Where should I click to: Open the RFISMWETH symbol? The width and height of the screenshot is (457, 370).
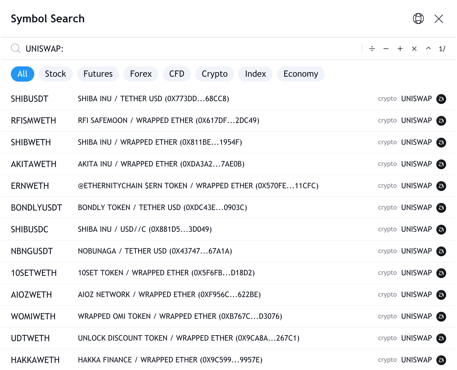coord(228,121)
